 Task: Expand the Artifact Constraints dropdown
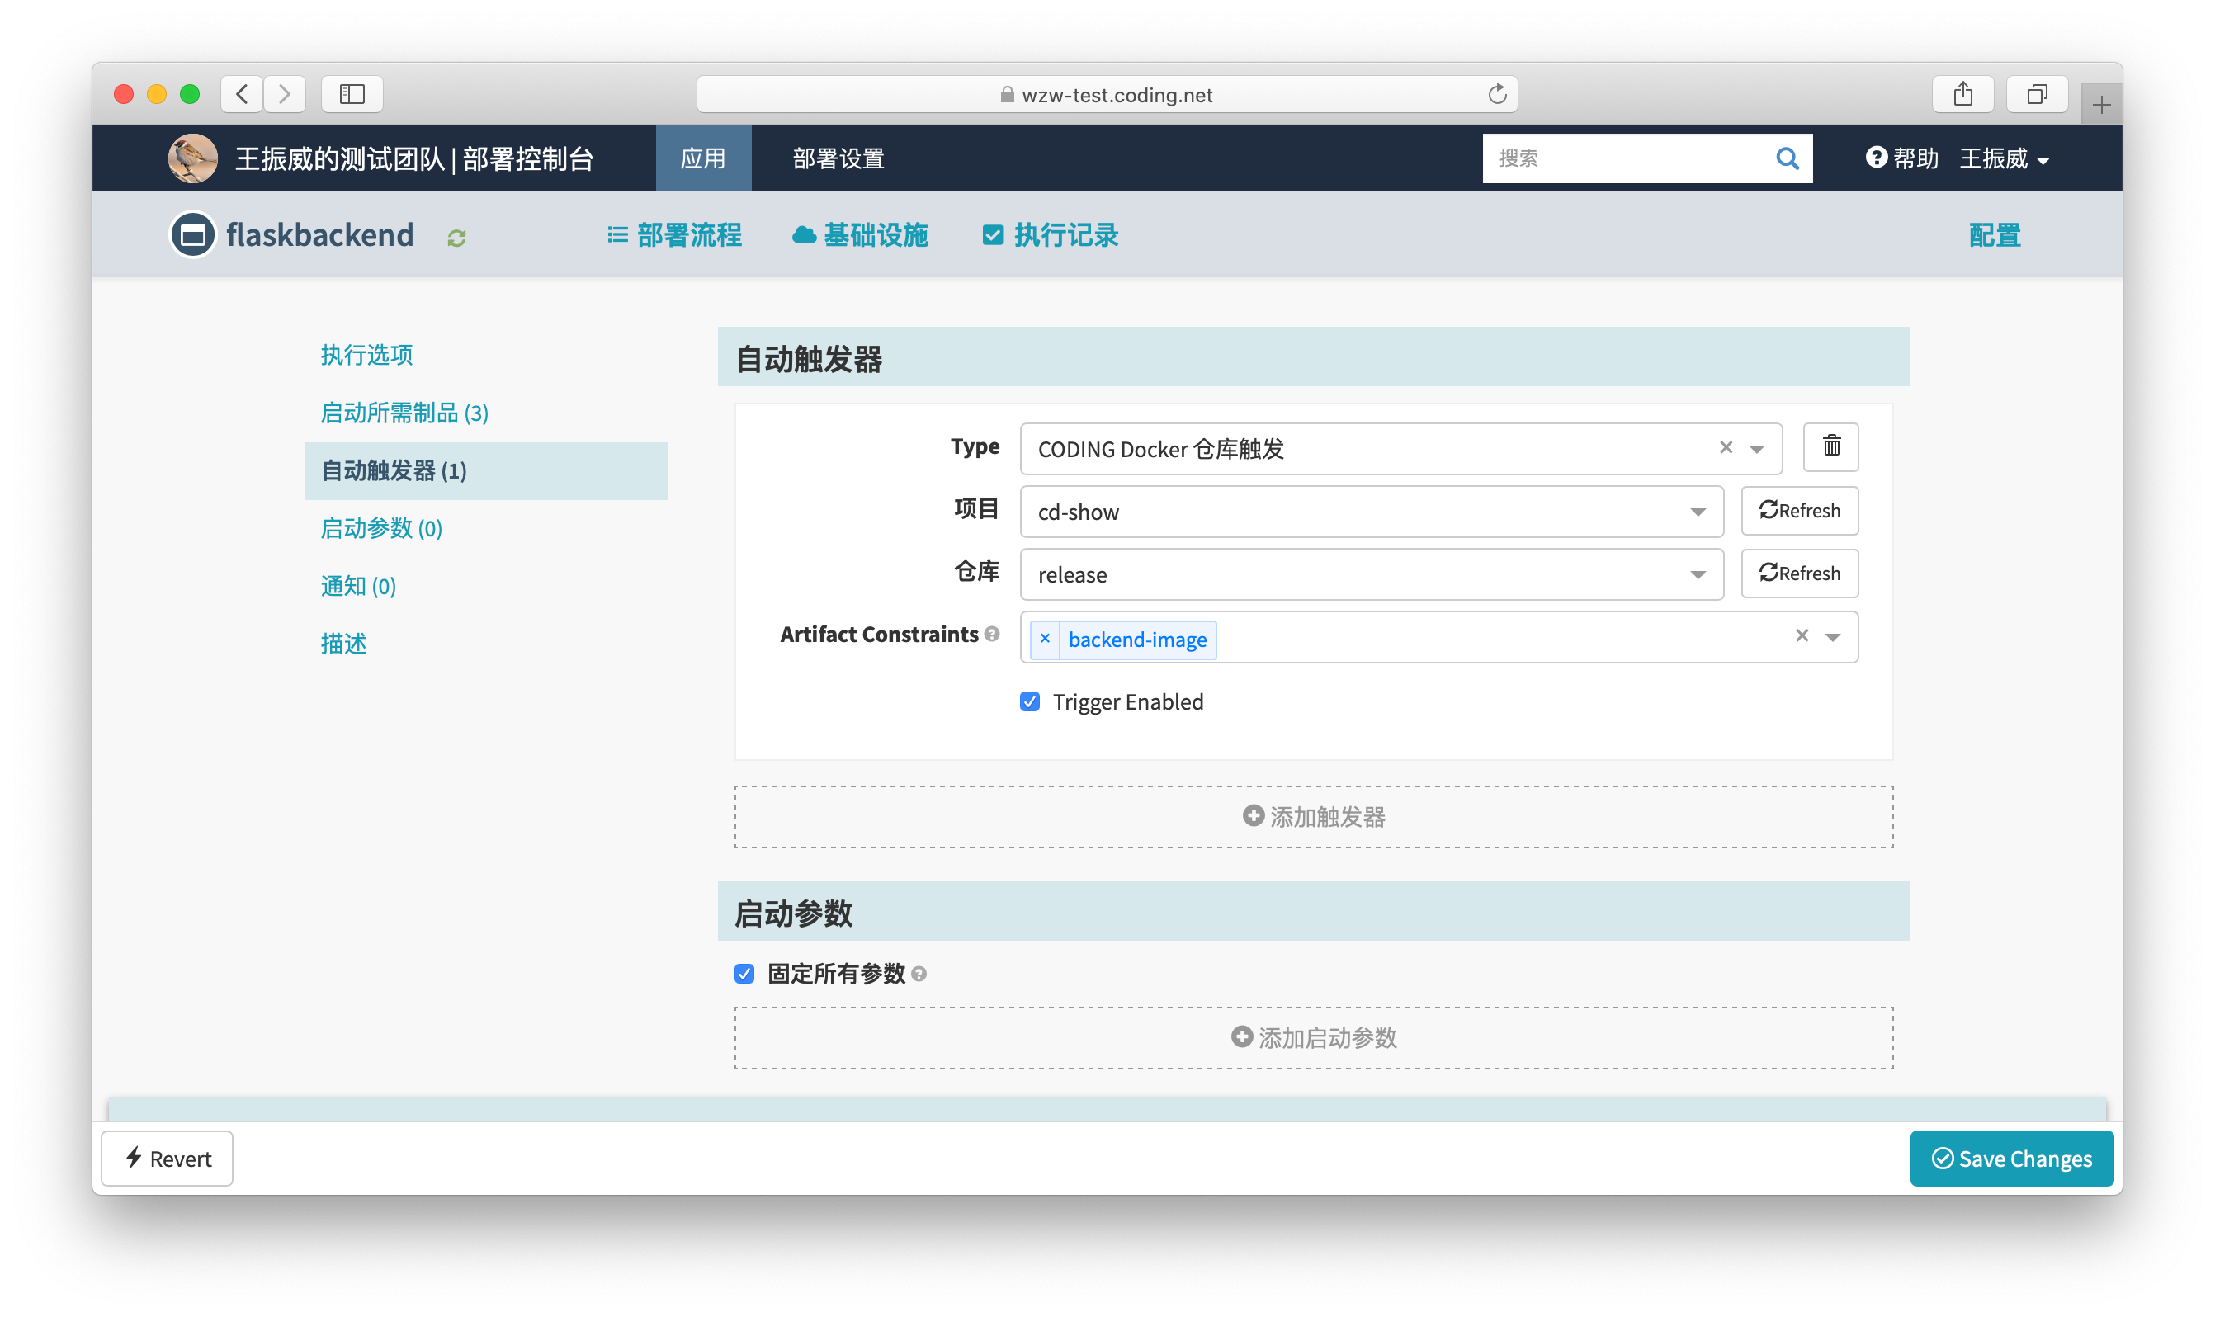1834,638
